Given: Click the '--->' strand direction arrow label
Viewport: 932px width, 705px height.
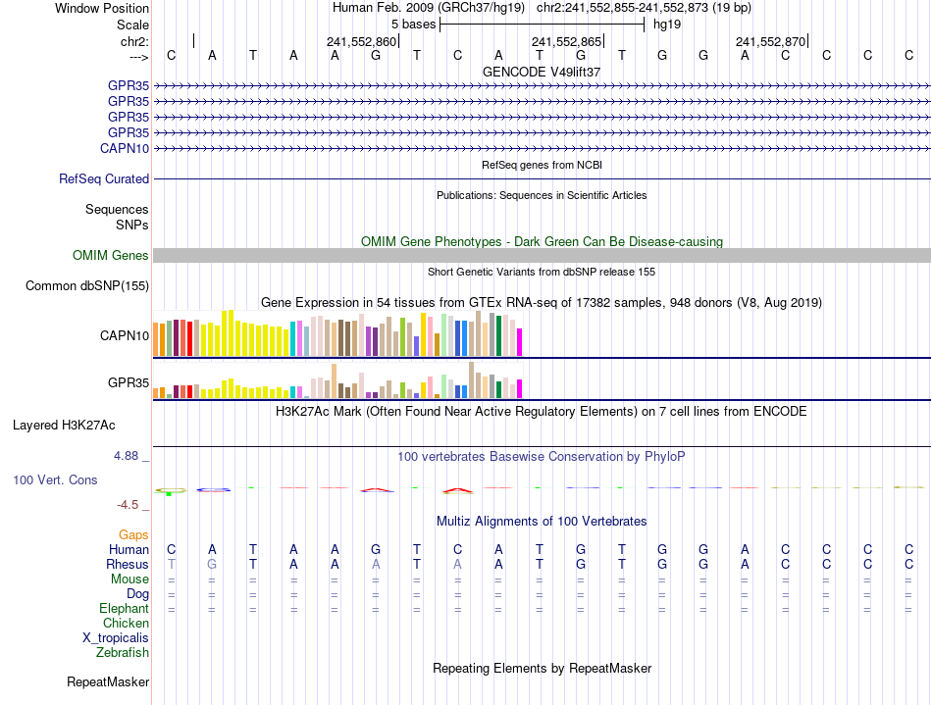Looking at the screenshot, I should 139,57.
